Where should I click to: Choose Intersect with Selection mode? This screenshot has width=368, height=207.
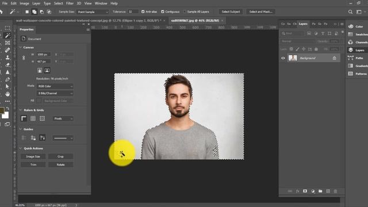pyautogui.click(x=49, y=11)
